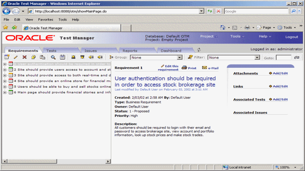This screenshot has height=171, width=305.
Task: Click the browser Back arrow button
Action: pyautogui.click(x=7, y=11)
